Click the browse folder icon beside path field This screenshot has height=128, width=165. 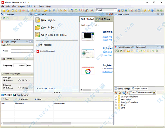[x=154, y=93]
